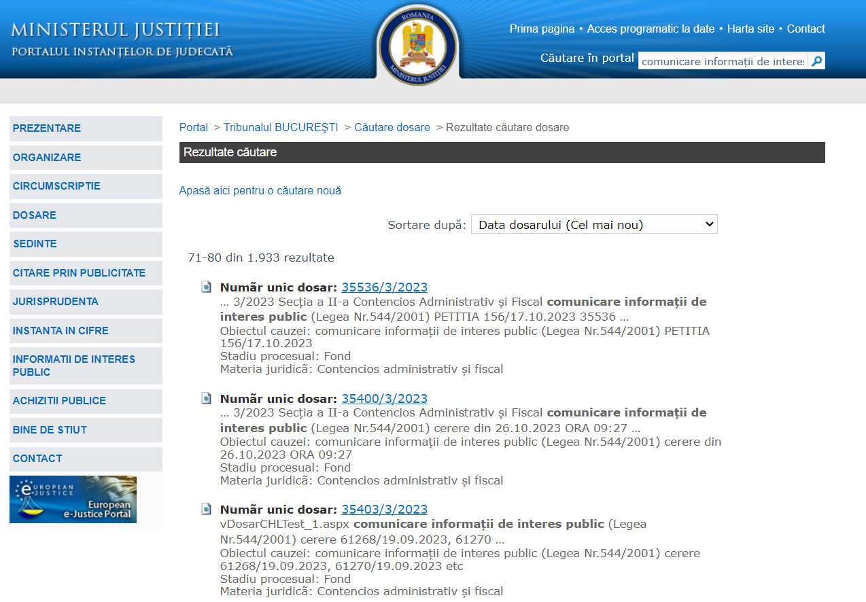This screenshot has height=602, width=866.
Task: Click document icon beside dosar 35400/3/2023
Action: click(207, 398)
